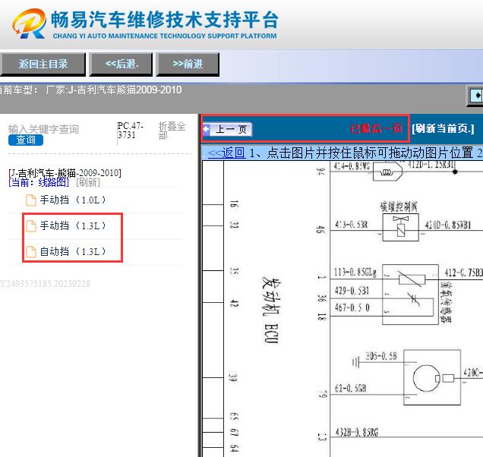Click the 碳罐控制阀 component in diagram
The image size is (483, 457).
(x=400, y=227)
